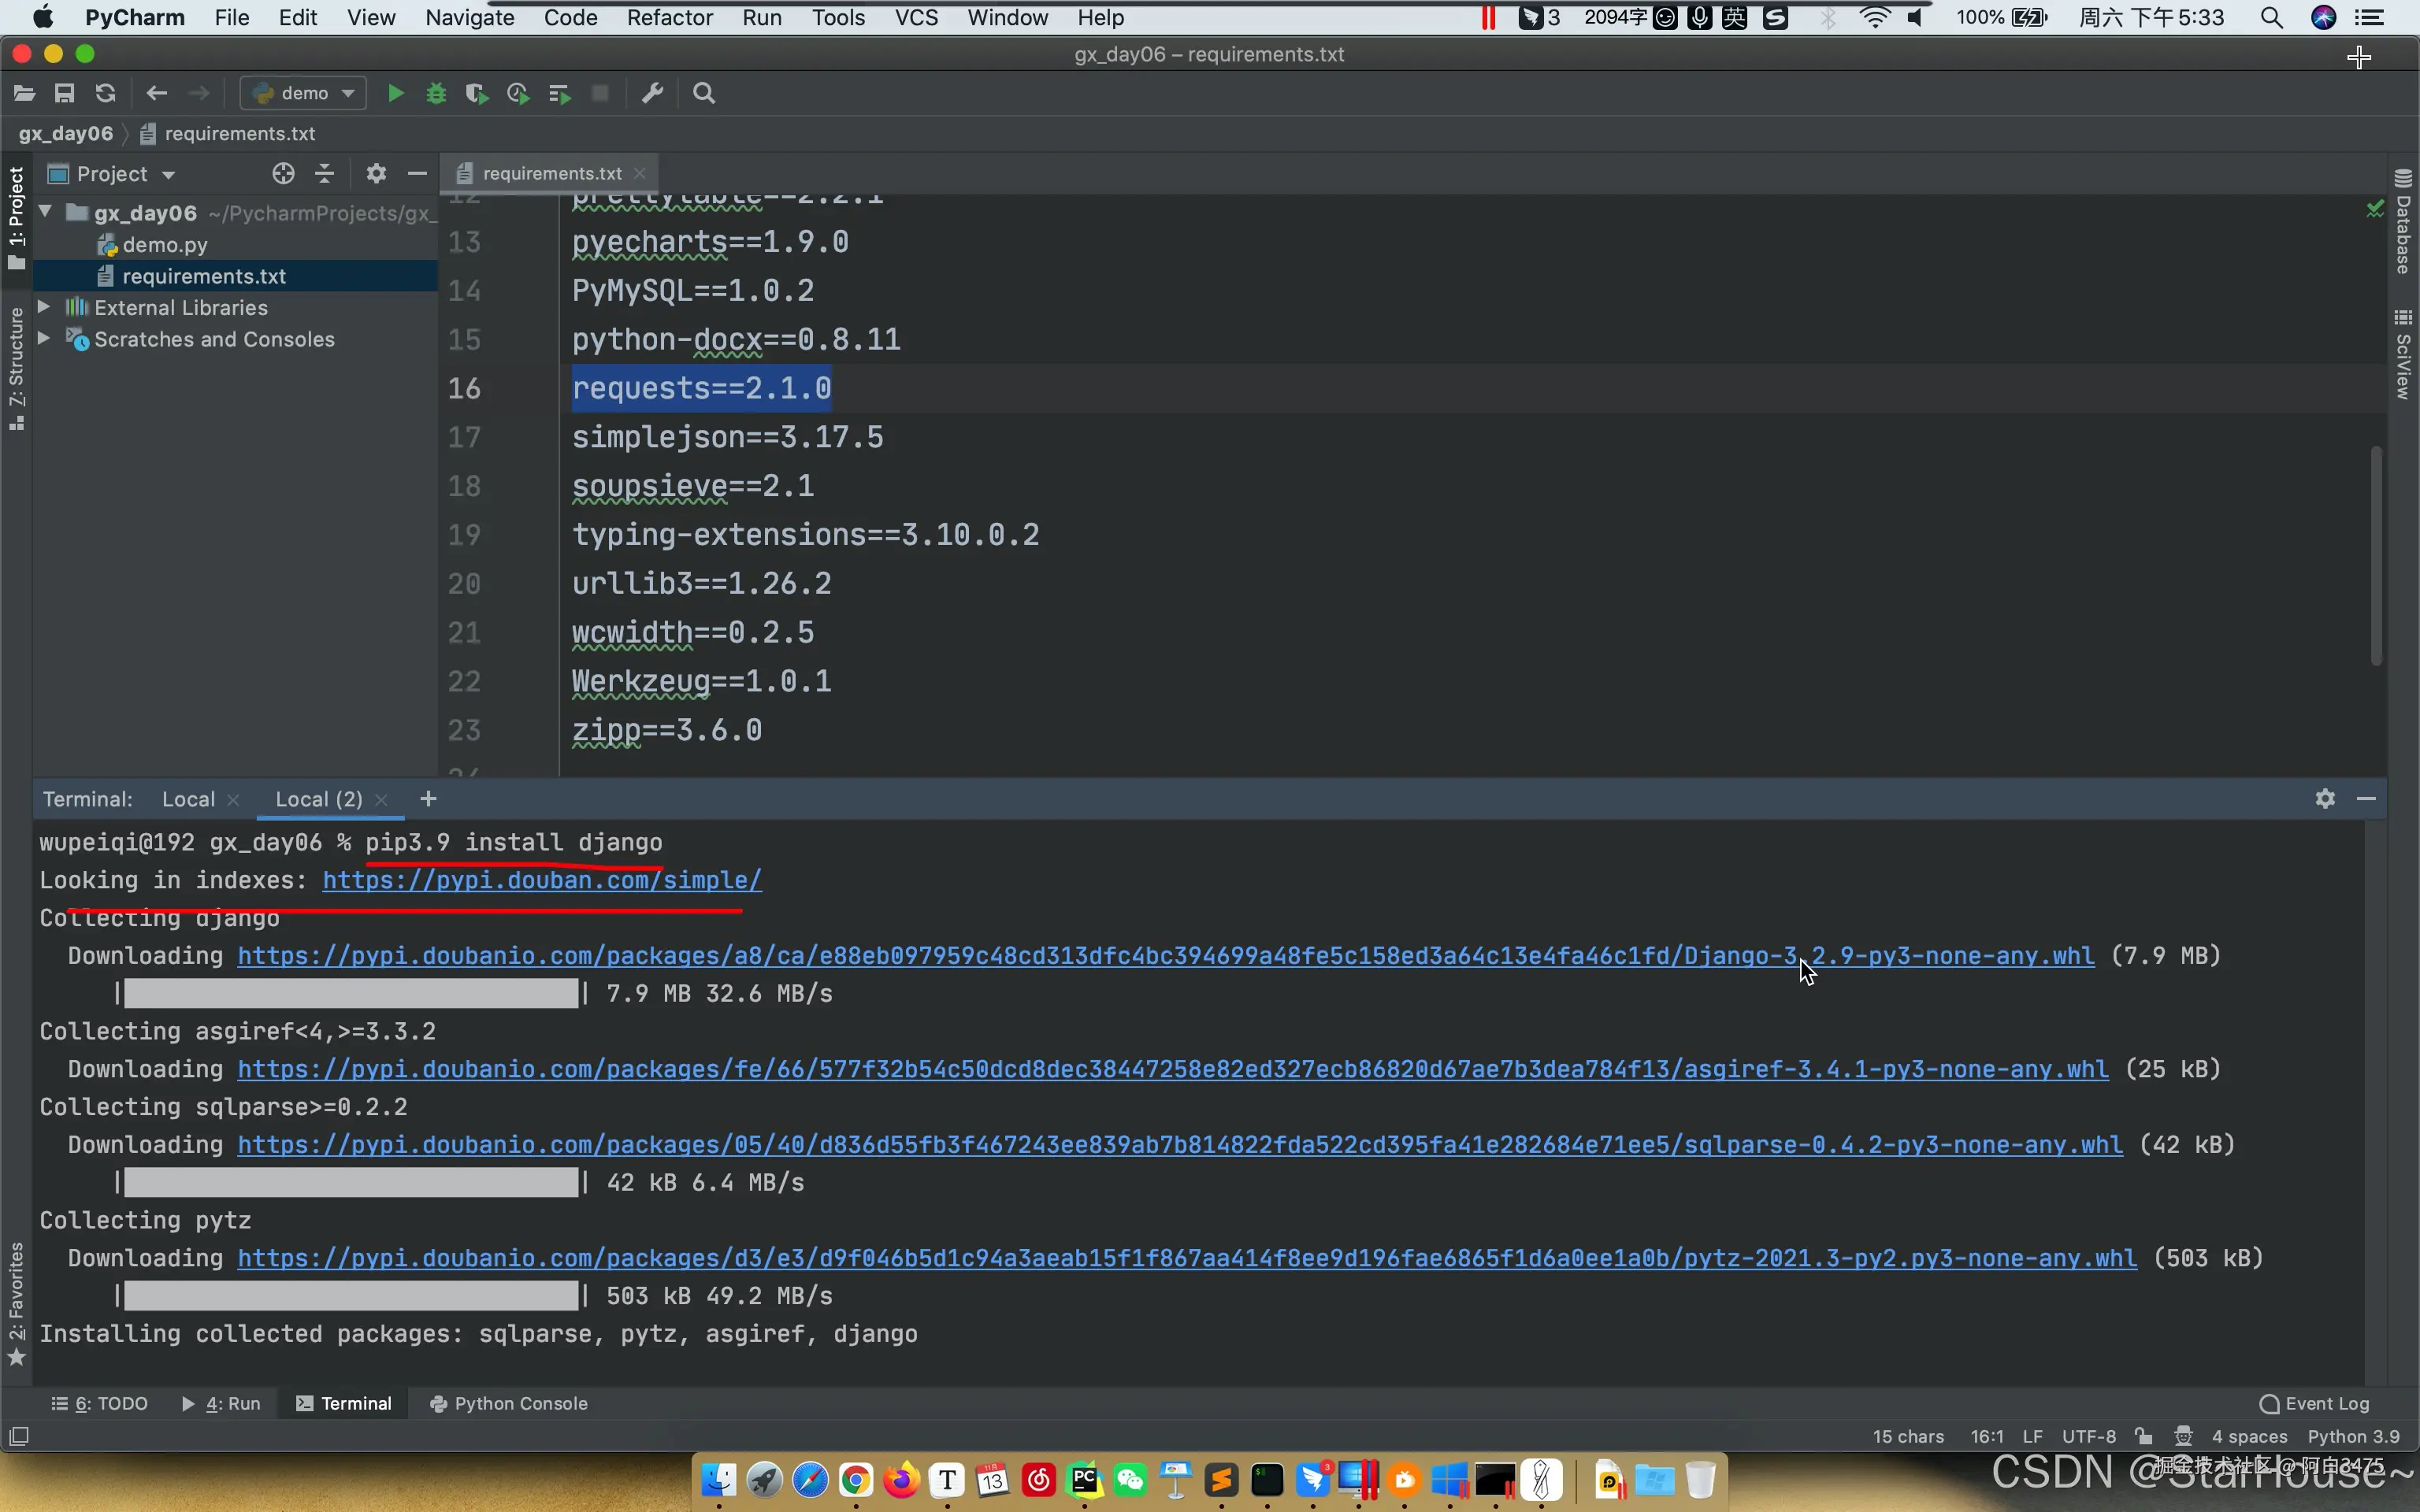Click Search Everywhere magnifier in toolbar
This screenshot has width=2420, height=1512.
pos(704,93)
